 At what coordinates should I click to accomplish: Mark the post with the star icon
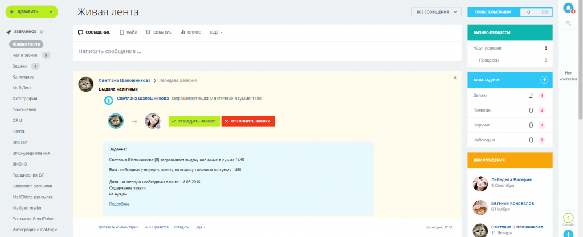(455, 77)
